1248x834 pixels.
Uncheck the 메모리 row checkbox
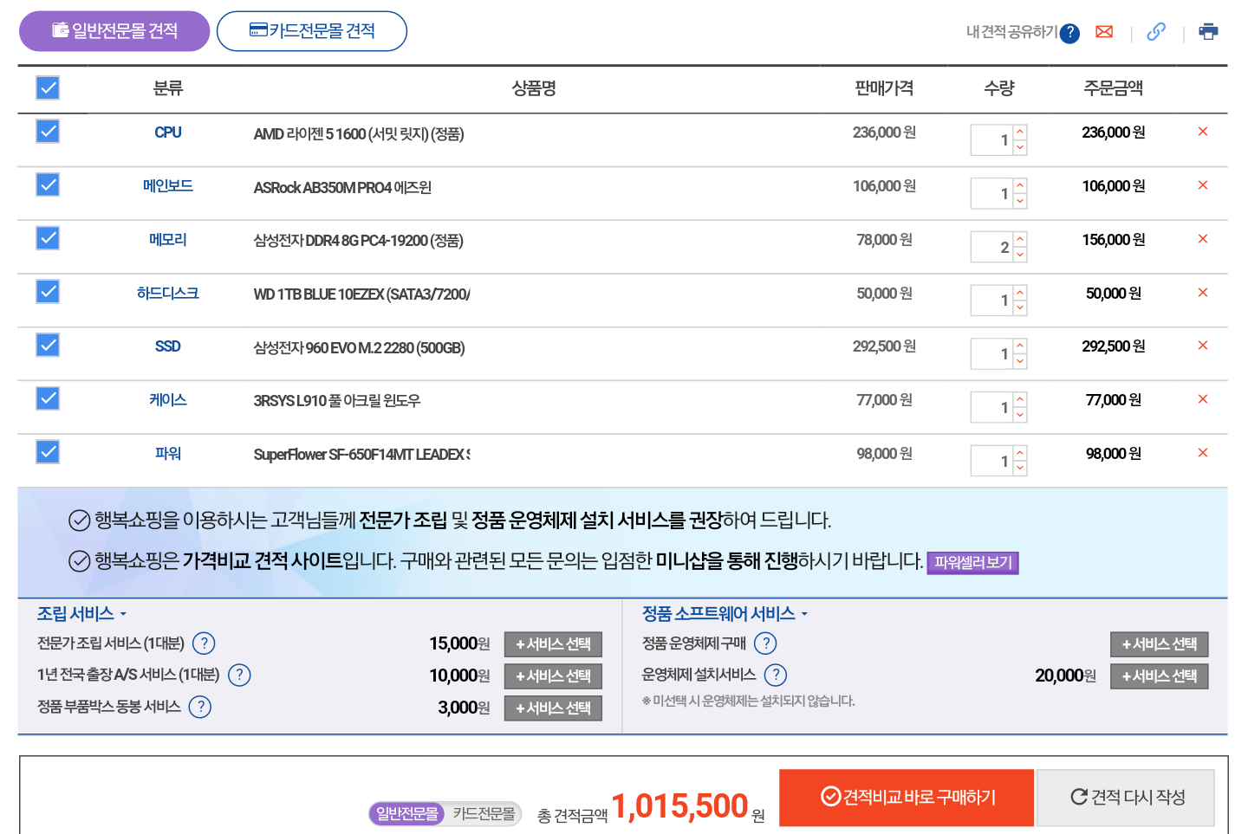click(x=48, y=238)
